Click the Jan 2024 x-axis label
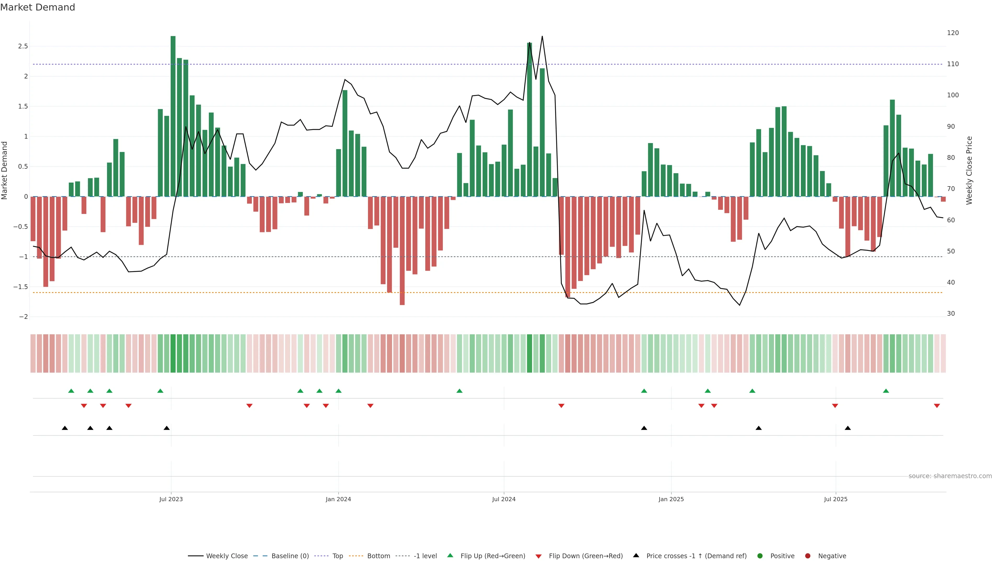Image resolution: width=1005 pixels, height=565 pixels. [x=338, y=499]
